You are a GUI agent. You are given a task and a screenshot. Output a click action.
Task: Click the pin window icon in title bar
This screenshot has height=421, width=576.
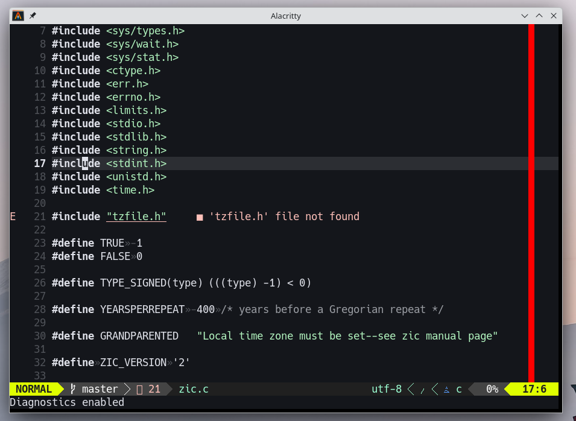point(33,16)
